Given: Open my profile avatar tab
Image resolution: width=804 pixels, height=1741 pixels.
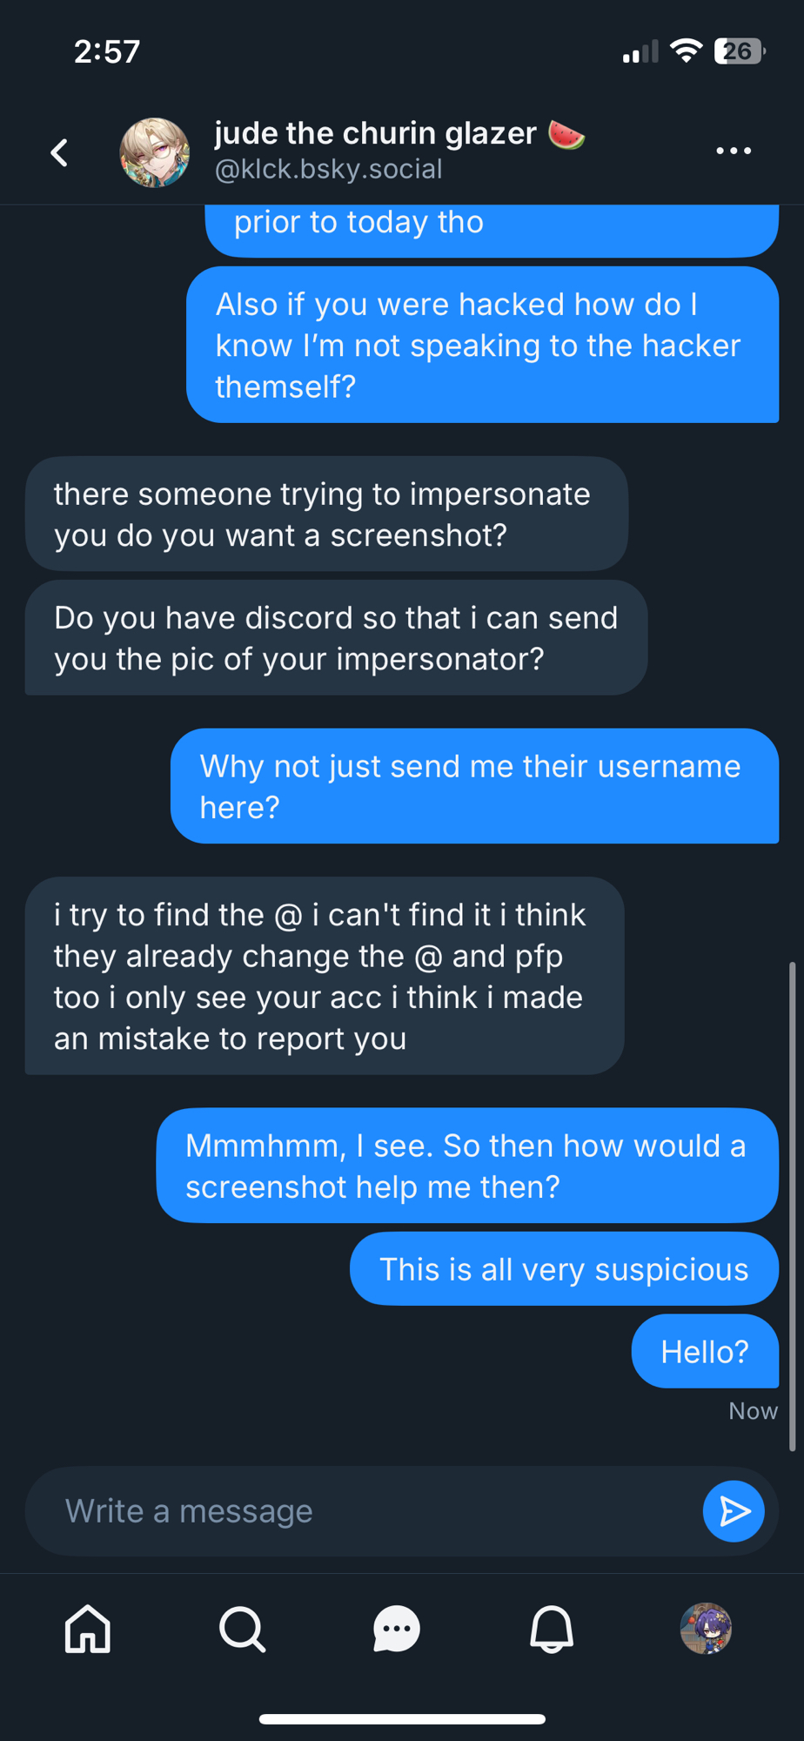Looking at the screenshot, I should coord(706,1629).
